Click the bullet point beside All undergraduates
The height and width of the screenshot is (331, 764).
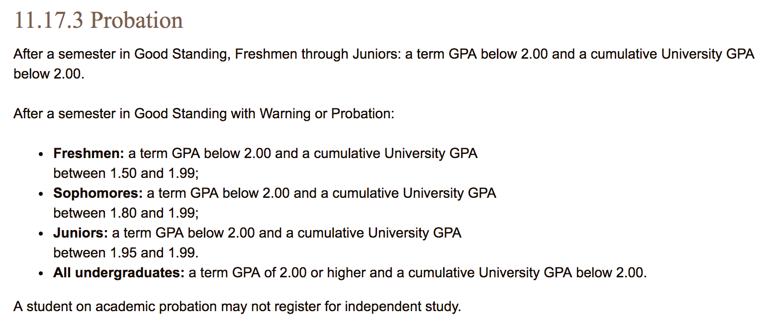click(42, 273)
